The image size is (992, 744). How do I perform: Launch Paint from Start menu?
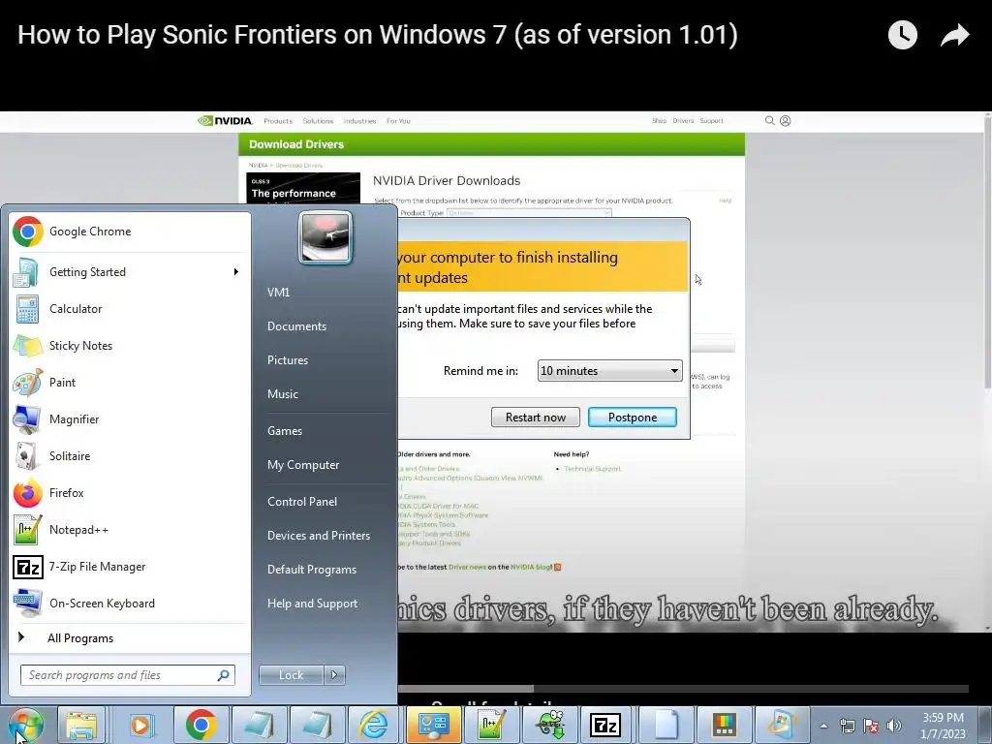coord(130,382)
